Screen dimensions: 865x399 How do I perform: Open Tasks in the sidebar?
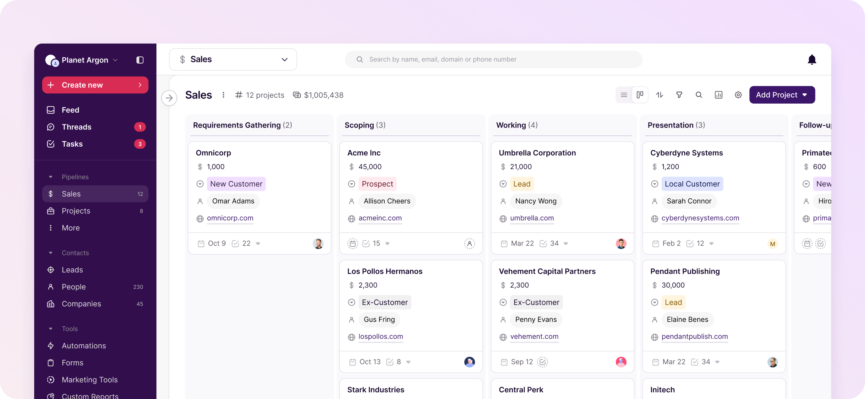(95, 144)
